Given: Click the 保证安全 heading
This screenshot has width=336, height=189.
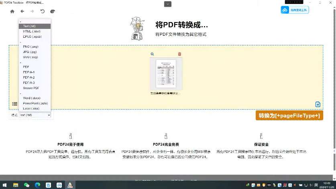Looking at the screenshot, I should [x=261, y=144].
